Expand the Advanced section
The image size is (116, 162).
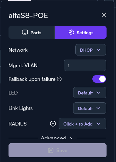(56, 138)
